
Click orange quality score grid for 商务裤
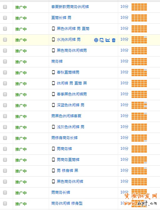(139, 61)
